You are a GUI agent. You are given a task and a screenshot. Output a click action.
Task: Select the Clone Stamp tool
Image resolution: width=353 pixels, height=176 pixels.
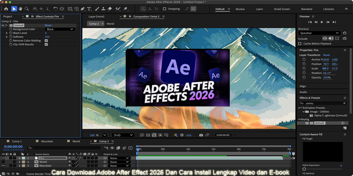pyautogui.click(x=103, y=9)
